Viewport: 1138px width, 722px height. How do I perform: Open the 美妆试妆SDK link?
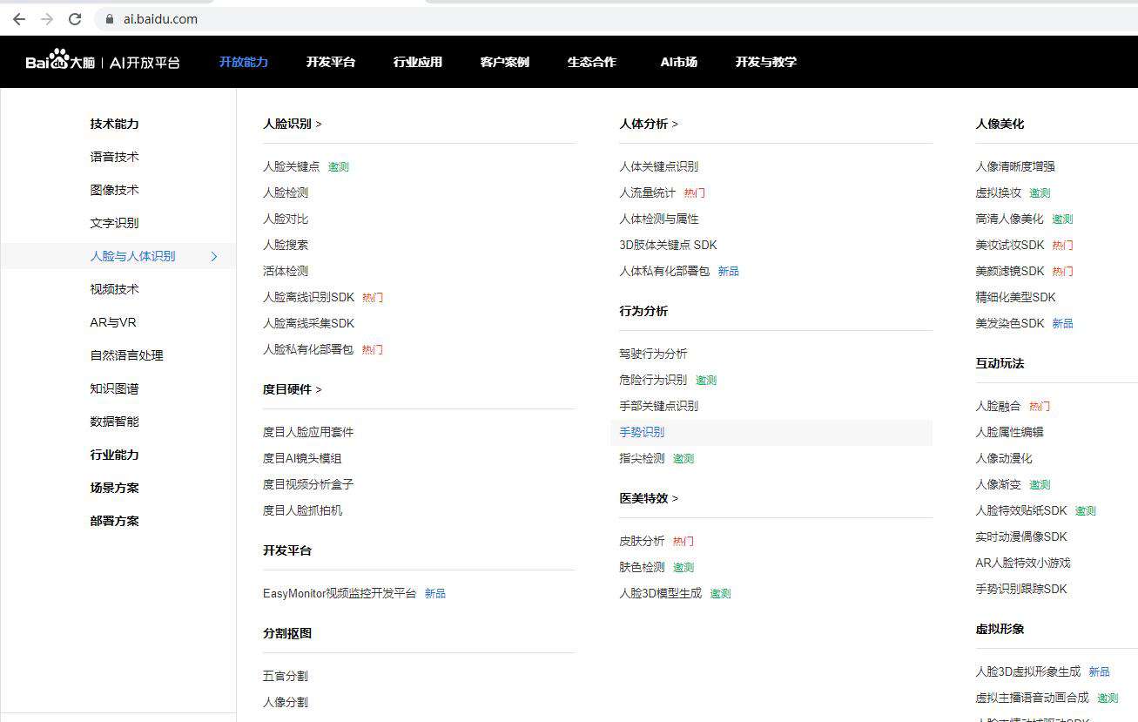[x=1010, y=245]
